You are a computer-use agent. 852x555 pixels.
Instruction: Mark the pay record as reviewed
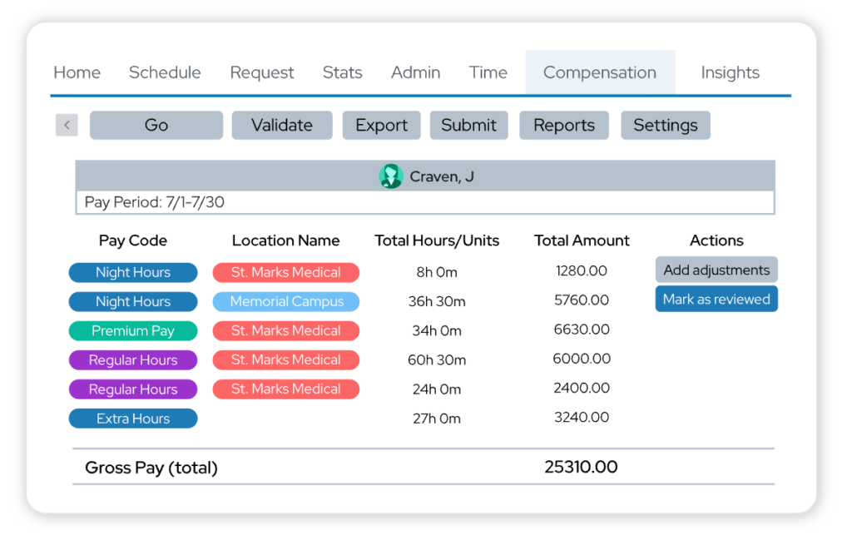coord(716,299)
